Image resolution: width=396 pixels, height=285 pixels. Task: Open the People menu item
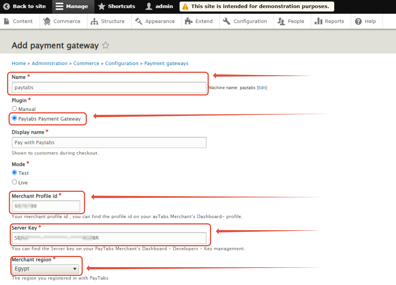tap(292, 21)
